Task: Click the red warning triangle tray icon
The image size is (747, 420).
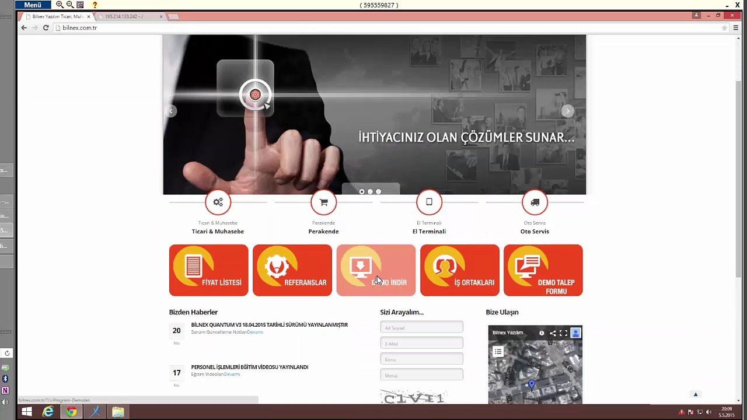Action: [681, 412]
